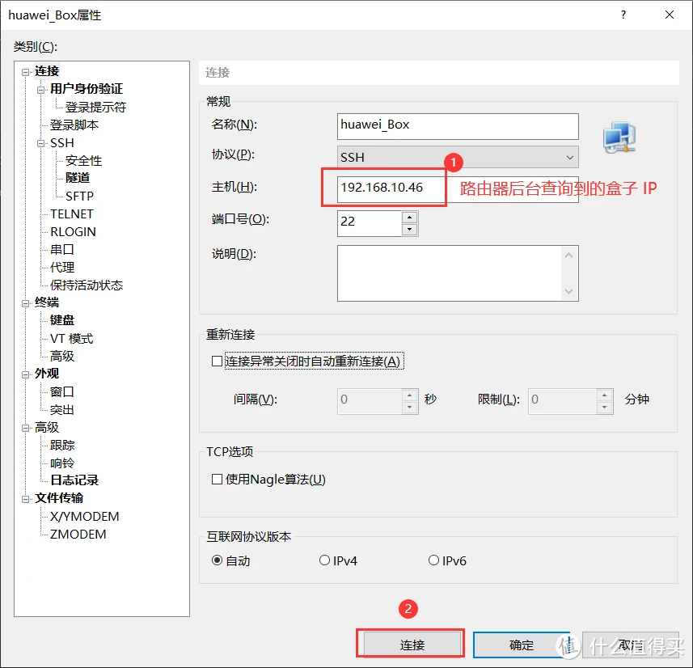Viewport: 693px width, 668px height.
Task: Select 连接 root item in tree
Action: [x=47, y=71]
